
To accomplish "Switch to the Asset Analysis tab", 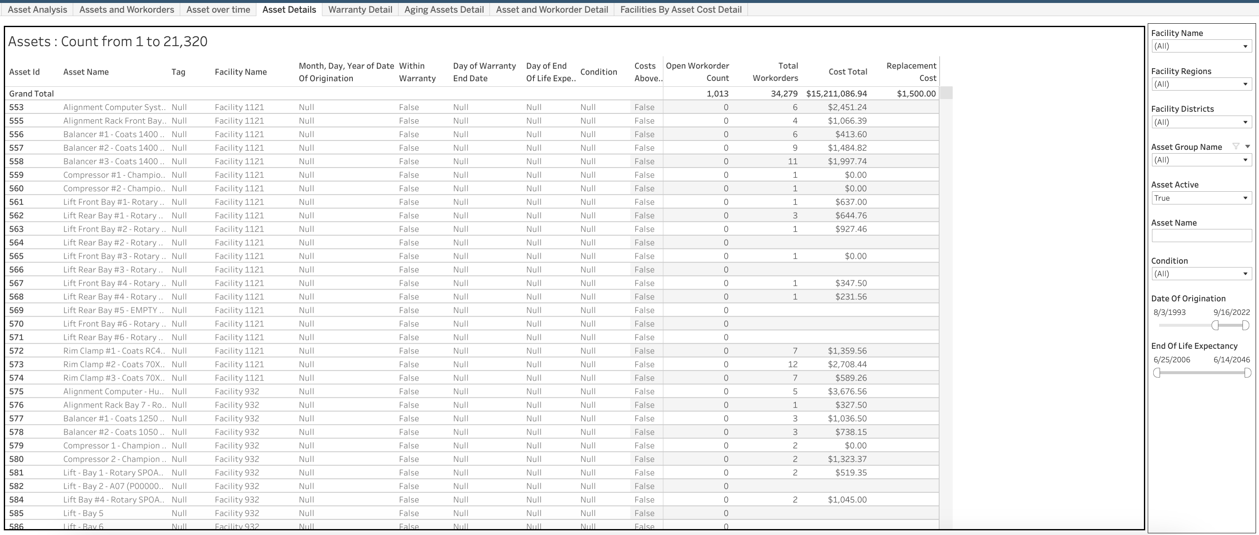I will click(x=38, y=9).
